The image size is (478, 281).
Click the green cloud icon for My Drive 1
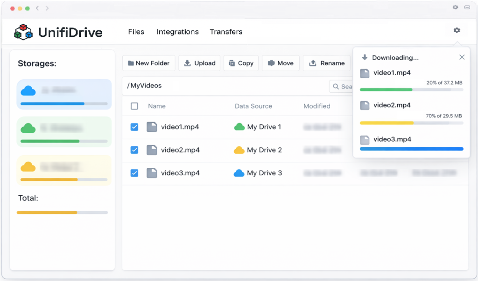point(239,126)
